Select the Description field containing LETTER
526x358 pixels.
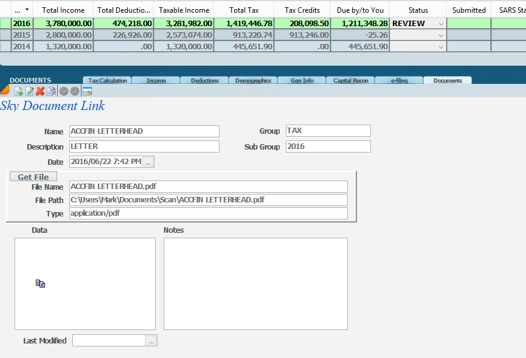coord(144,146)
